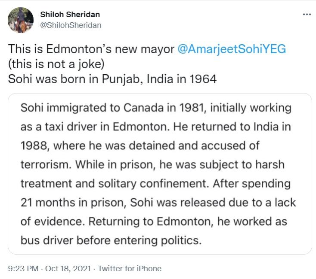
Task: Click the Oct 18, 2021 date
Action: [x=67, y=269]
